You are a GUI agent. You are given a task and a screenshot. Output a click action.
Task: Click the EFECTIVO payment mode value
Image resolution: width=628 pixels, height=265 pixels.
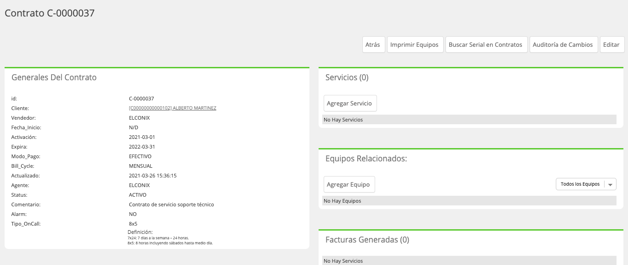tap(140, 156)
